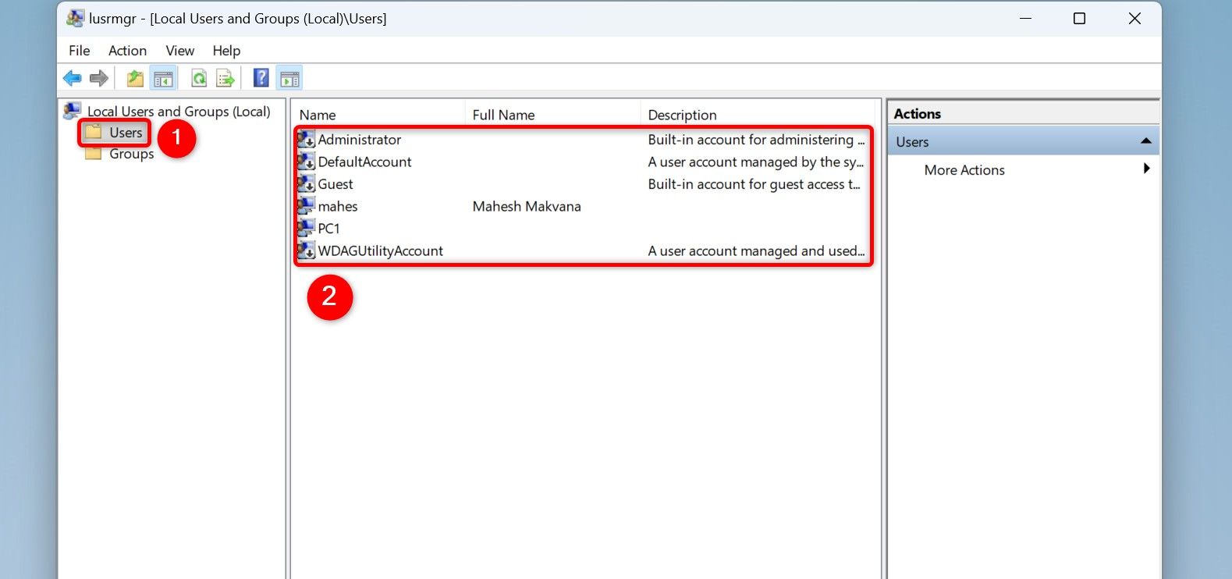1232x579 pixels.
Task: Select Local Users and Groups (Local) root node
Action: 179,112
